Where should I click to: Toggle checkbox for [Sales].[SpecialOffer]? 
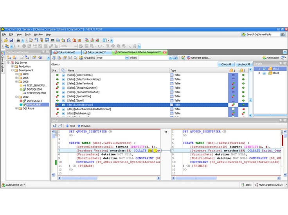pos(63,96)
